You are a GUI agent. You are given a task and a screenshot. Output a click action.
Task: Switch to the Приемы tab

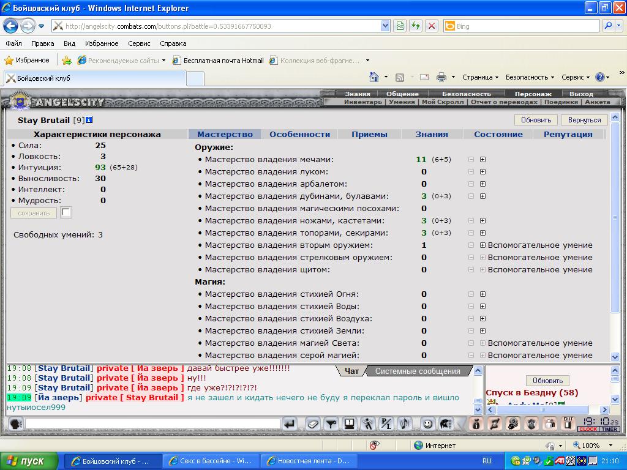[369, 134]
